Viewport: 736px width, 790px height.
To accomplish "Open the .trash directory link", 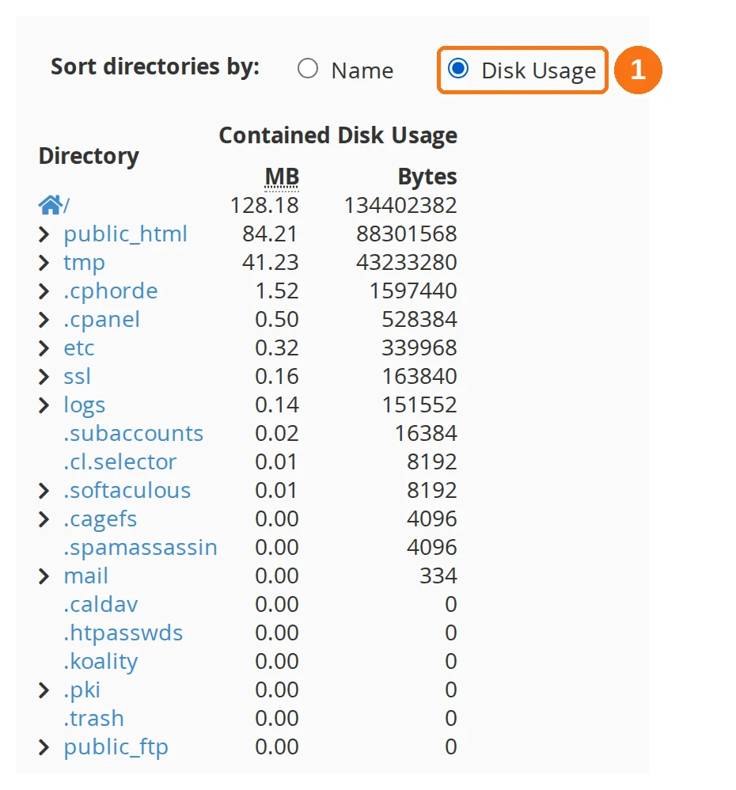I will (x=93, y=719).
